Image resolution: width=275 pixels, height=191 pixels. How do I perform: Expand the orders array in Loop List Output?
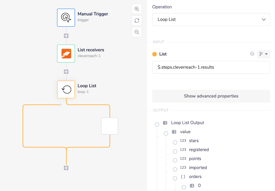[x=175, y=178]
